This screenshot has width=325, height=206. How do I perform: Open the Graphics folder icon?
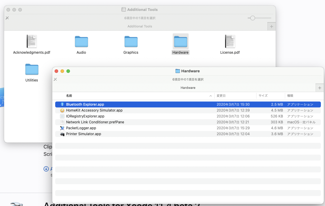[131, 41]
